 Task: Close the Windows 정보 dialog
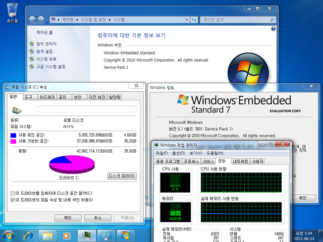tap(311, 86)
